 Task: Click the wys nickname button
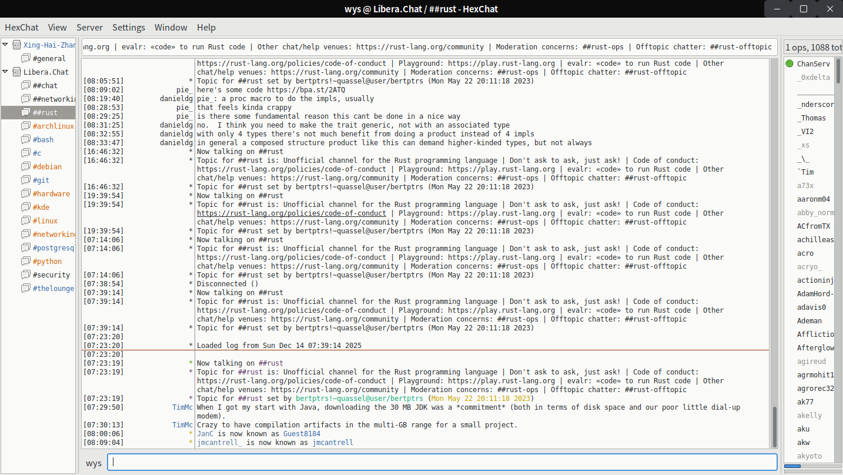point(93,463)
